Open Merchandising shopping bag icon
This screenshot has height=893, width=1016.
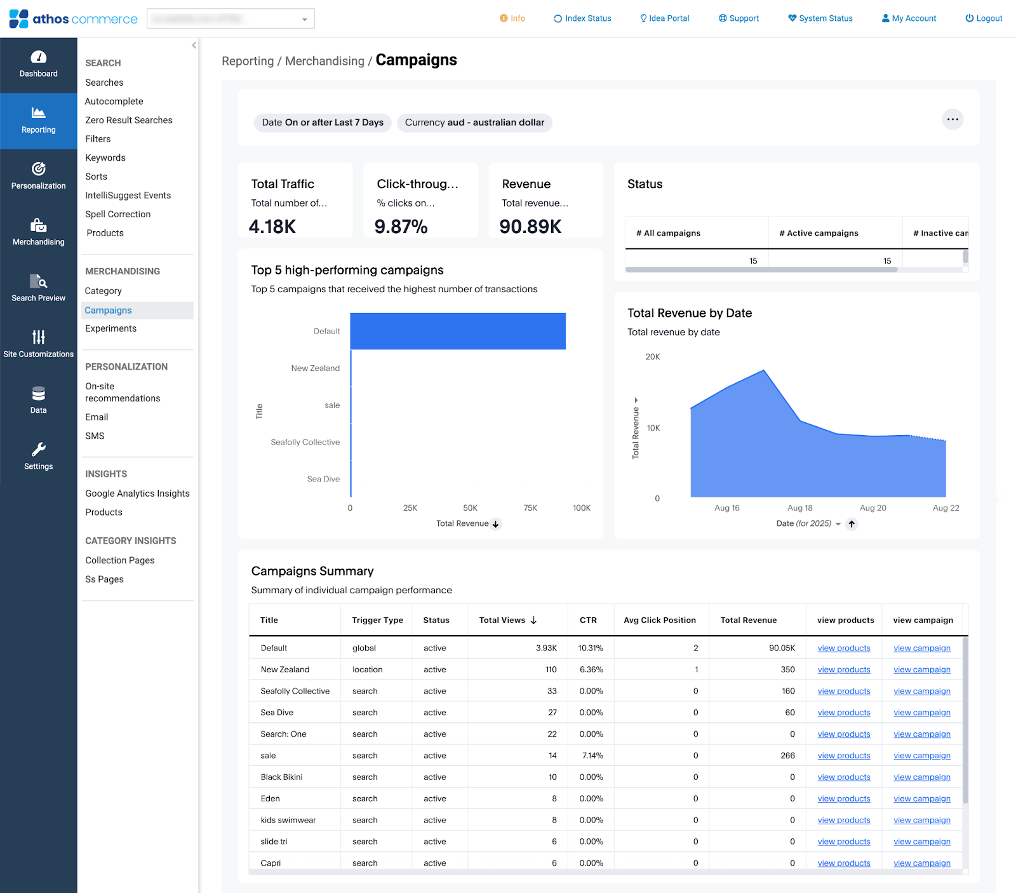[39, 225]
